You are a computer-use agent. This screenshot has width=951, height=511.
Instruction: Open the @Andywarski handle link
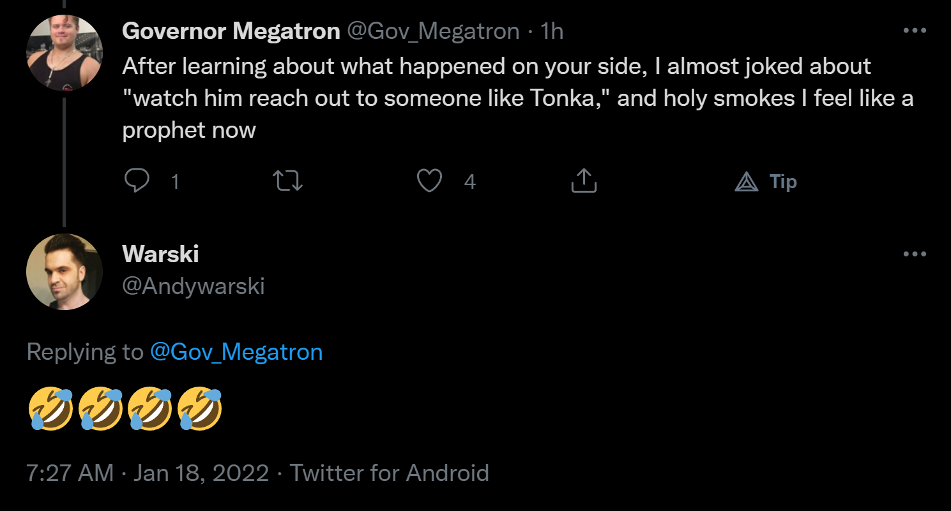[194, 286]
